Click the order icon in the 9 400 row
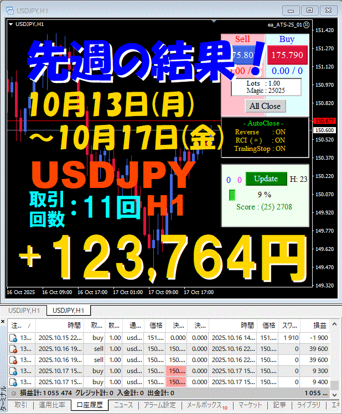The image size is (342, 414). 13,382
